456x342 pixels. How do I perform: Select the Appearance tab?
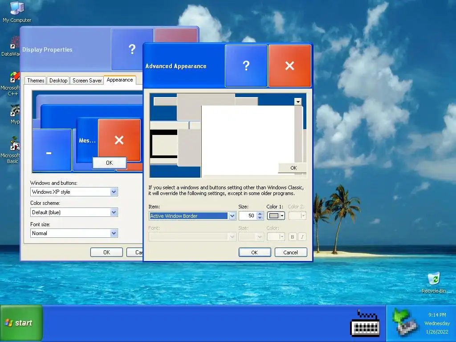(119, 80)
